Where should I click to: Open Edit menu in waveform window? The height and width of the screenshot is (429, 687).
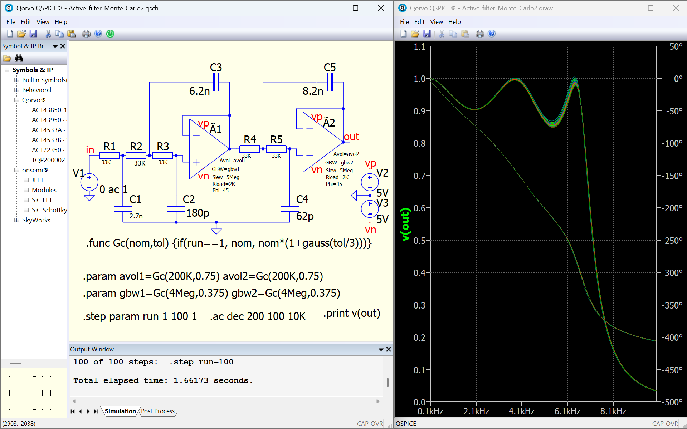coord(419,22)
